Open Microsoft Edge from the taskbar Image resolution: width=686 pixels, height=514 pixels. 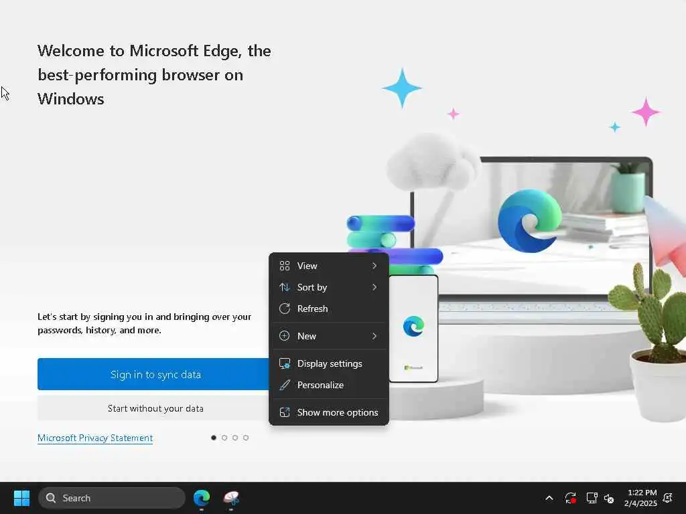click(202, 498)
